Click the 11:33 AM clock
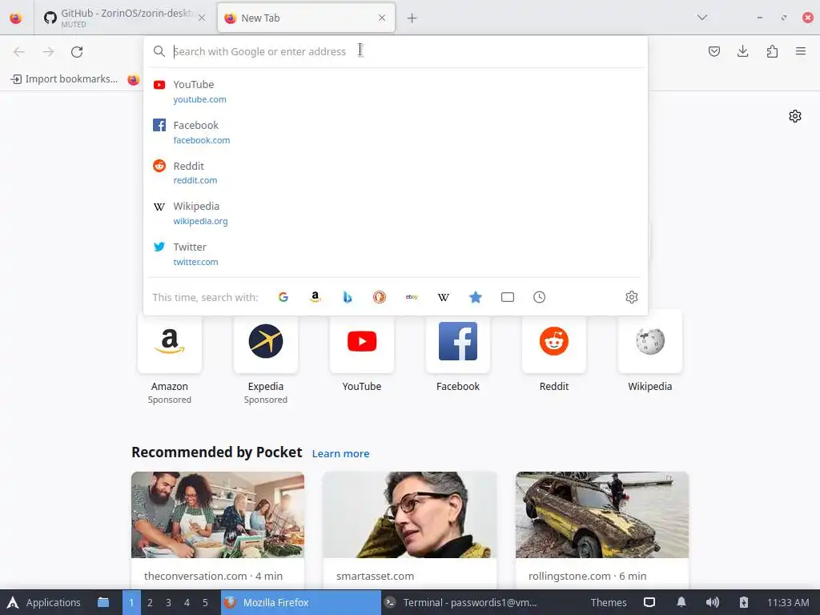The width and height of the screenshot is (820, 615). pyautogui.click(x=788, y=602)
